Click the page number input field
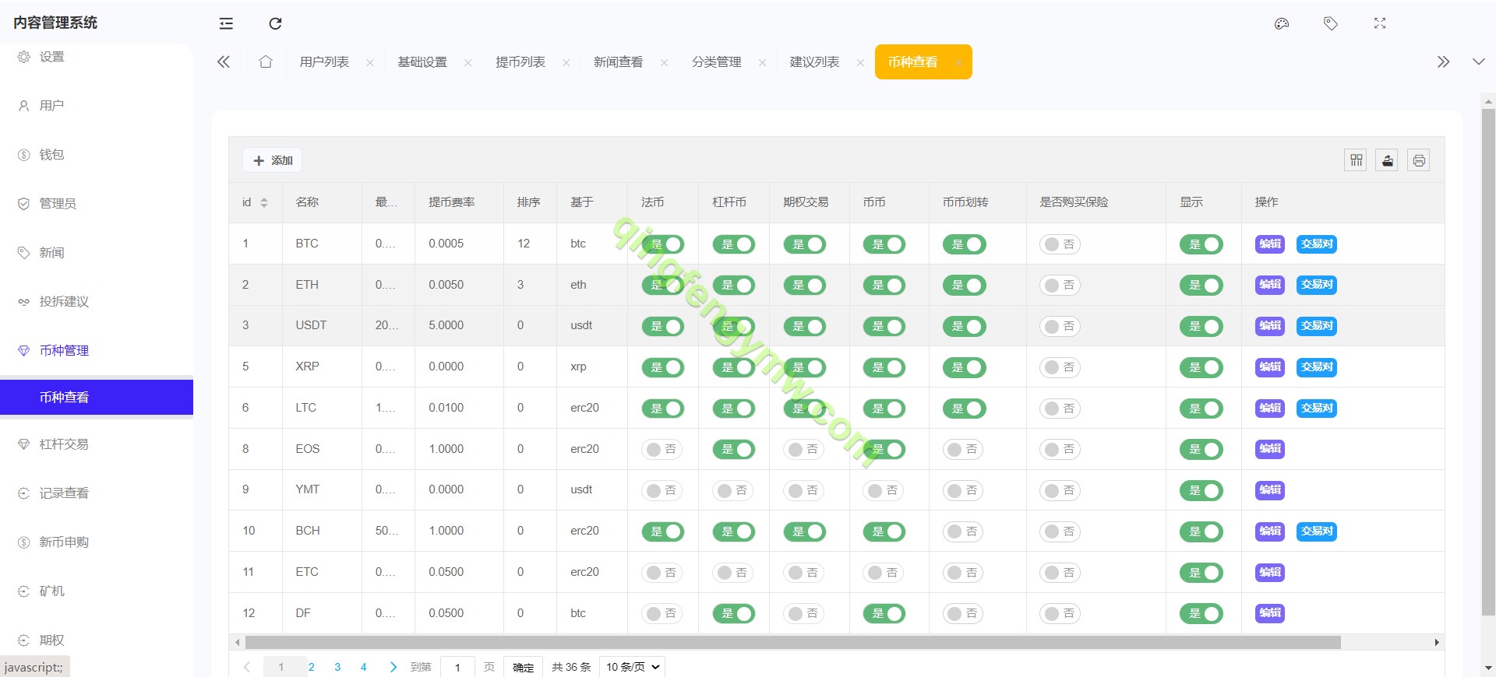Viewport: 1496px width, 677px height. [458, 667]
